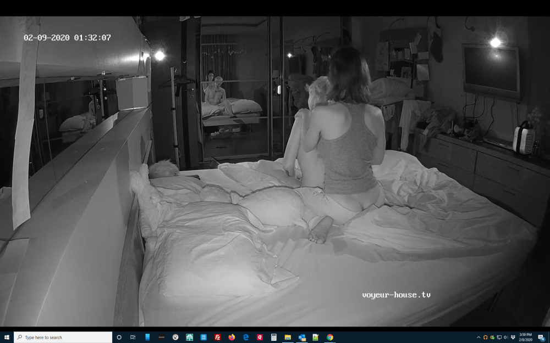Open the Windows Start menu
Screen dimensions: 550x343
click(x=7, y=338)
